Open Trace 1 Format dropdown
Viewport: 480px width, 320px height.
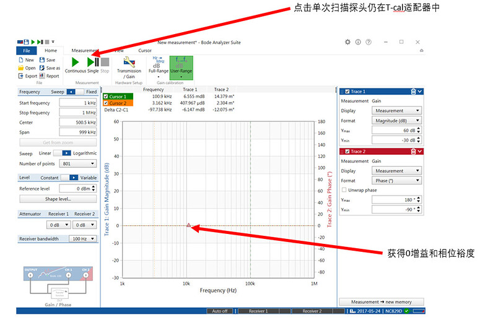coord(396,121)
